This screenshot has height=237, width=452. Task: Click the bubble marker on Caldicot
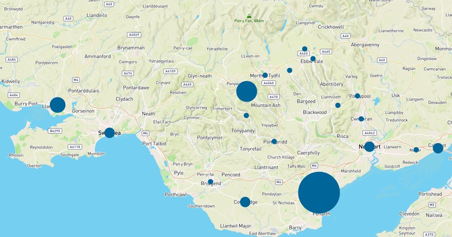tap(438, 148)
